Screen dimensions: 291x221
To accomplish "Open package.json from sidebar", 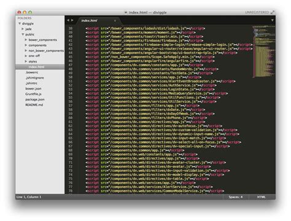I will [x=35, y=99].
